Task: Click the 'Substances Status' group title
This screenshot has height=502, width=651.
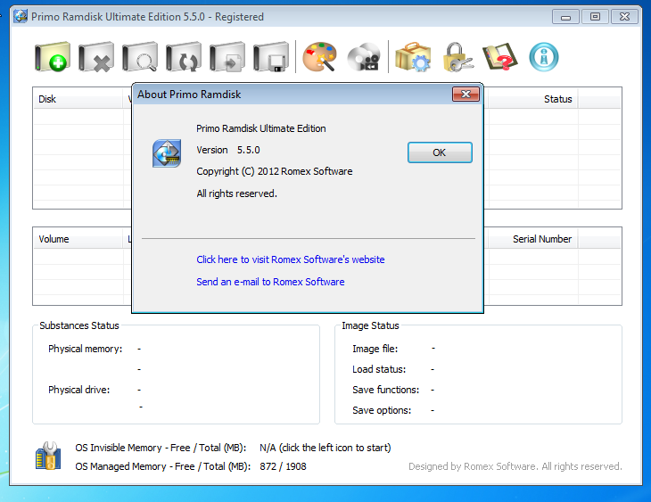Action: (x=79, y=325)
